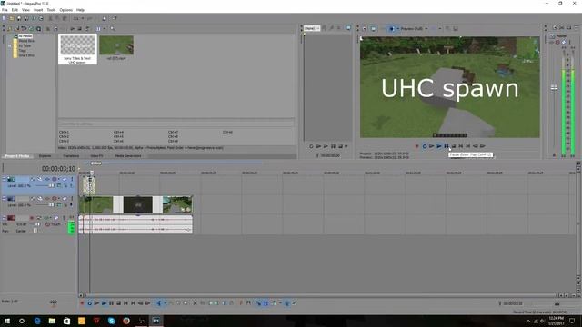582x327 pixels.
Task: Switch to the Media Generators tab
Action: point(127,156)
